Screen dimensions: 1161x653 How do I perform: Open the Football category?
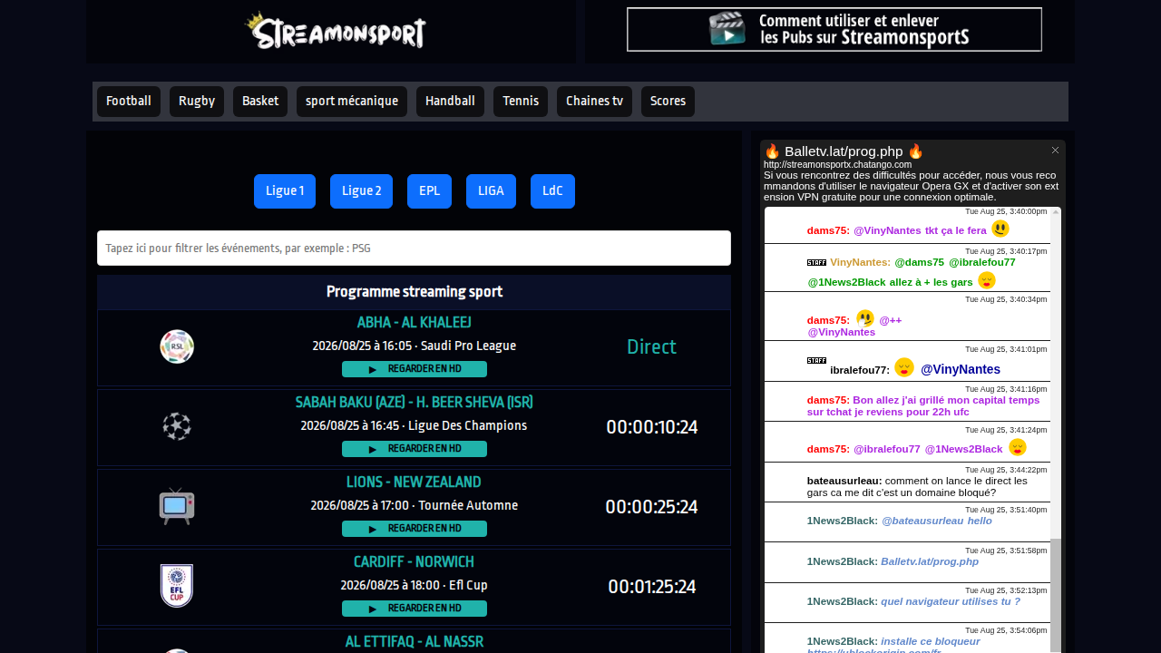tap(129, 102)
